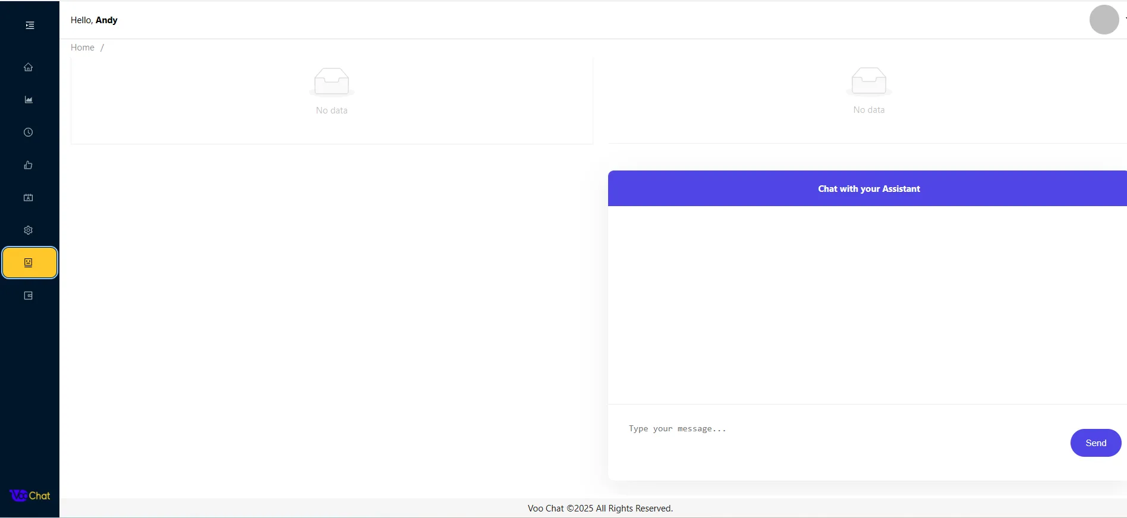Open the gear settings icon
The image size is (1127, 518).
(x=28, y=230)
